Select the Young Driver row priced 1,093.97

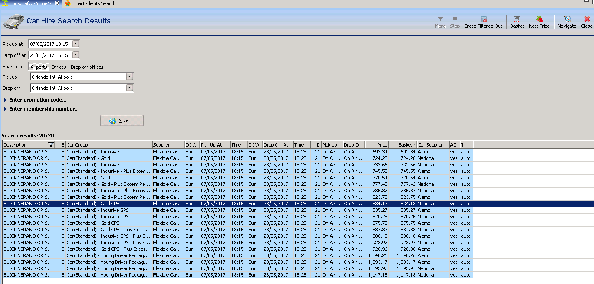point(238,268)
